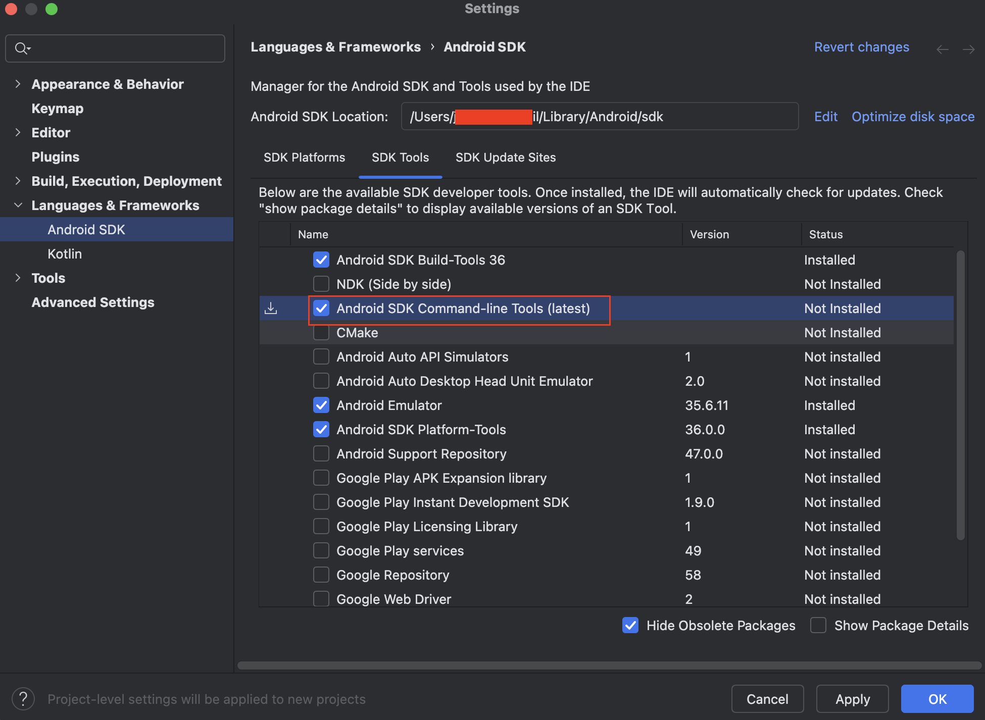Check the CMake package checkbox
This screenshot has width=985, height=720.
(x=321, y=332)
